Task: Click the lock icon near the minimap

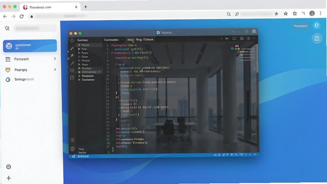Action: (x=232, y=49)
